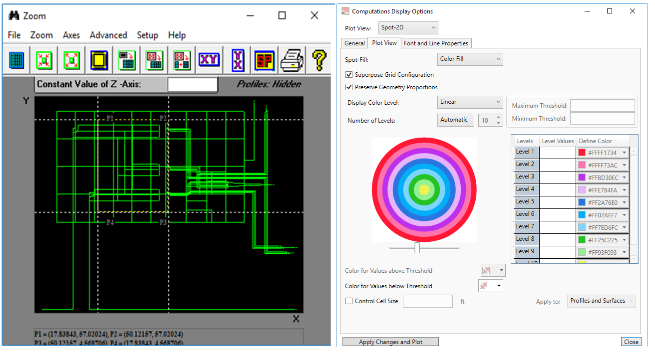Expand the Spot-Fill Color Fill dropdown
This screenshot has height=352, width=655.
tap(470, 59)
